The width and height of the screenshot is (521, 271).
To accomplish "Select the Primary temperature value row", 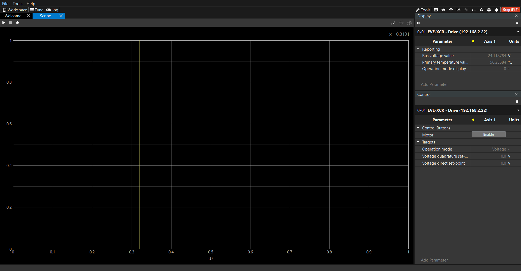I will coord(468,62).
